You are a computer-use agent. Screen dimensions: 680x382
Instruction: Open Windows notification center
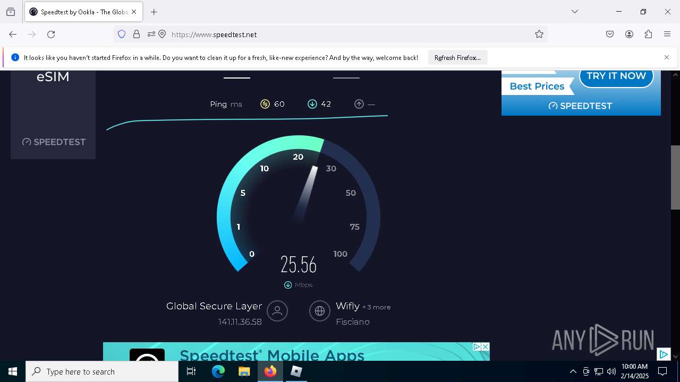point(662,371)
